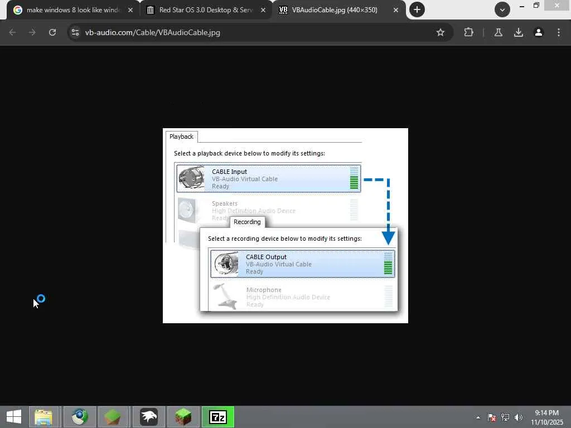This screenshot has width=571, height=428.
Task: Close the Google search tab
Action: point(130,10)
